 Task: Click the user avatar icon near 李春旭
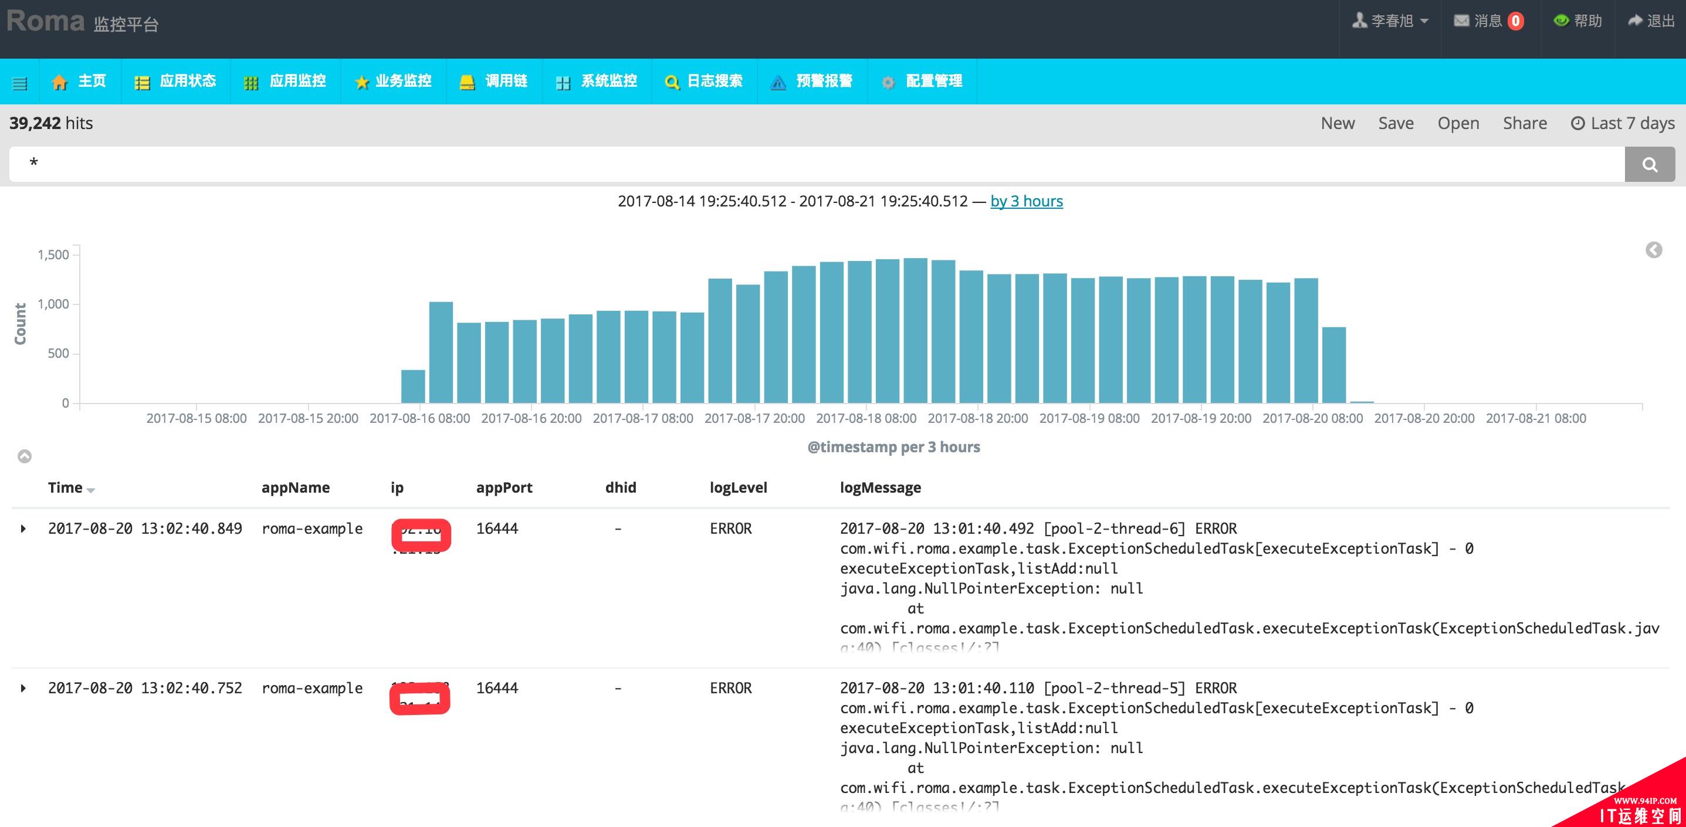(1359, 21)
